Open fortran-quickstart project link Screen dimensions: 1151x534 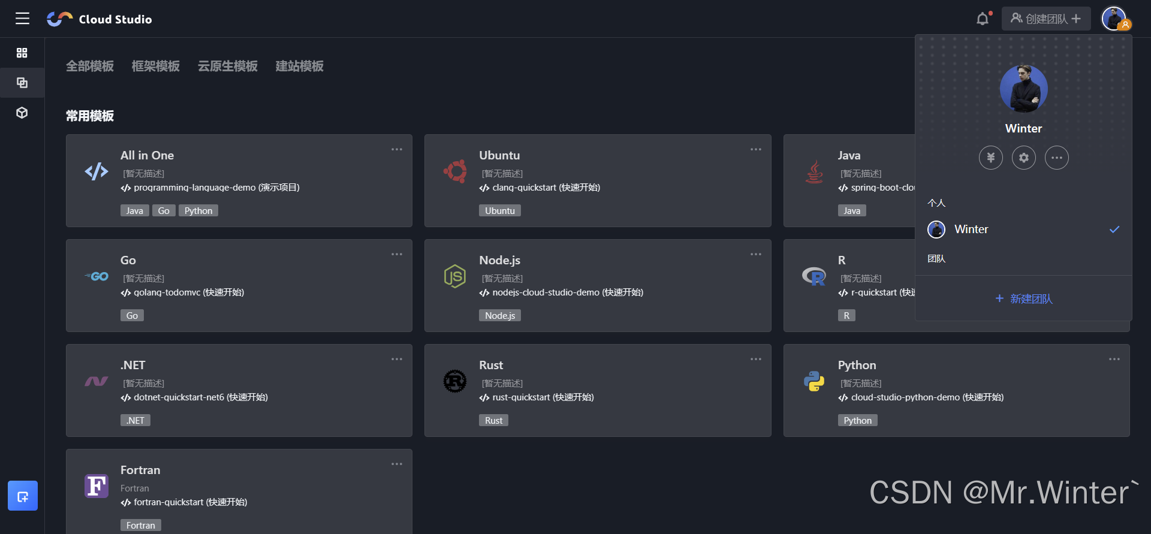184,502
